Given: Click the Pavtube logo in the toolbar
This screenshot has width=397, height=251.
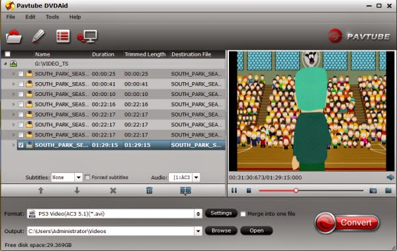Looking at the screenshot, I should click(359, 36).
